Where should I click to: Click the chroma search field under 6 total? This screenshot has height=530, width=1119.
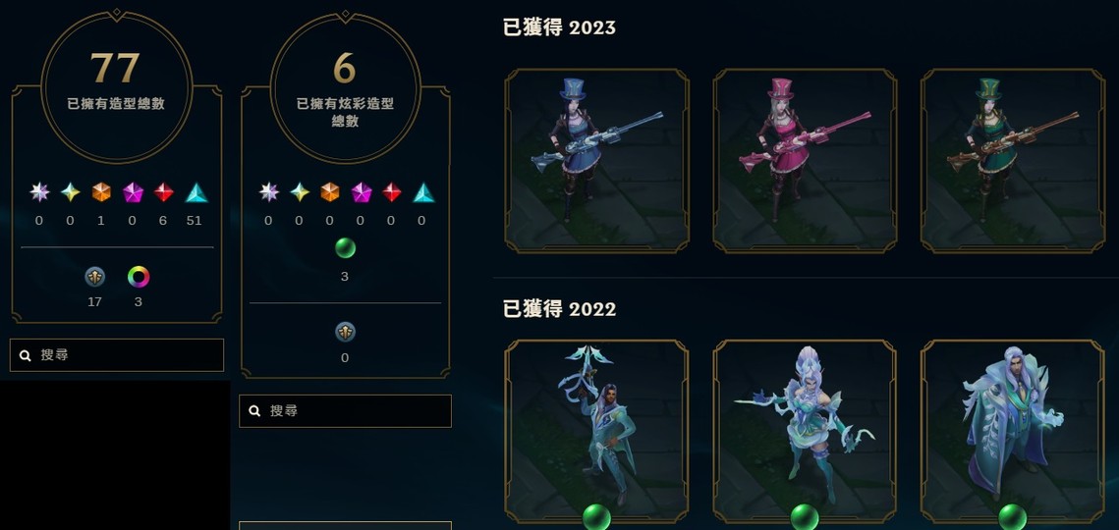[346, 411]
